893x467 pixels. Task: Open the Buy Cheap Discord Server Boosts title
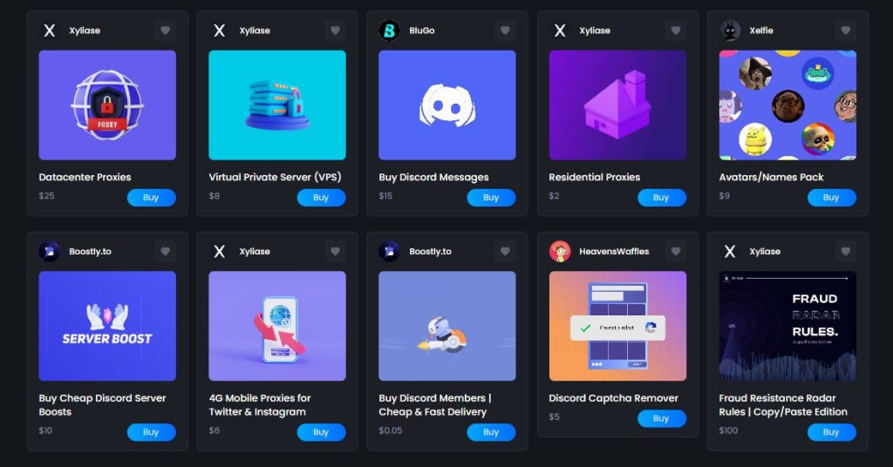[x=102, y=405]
